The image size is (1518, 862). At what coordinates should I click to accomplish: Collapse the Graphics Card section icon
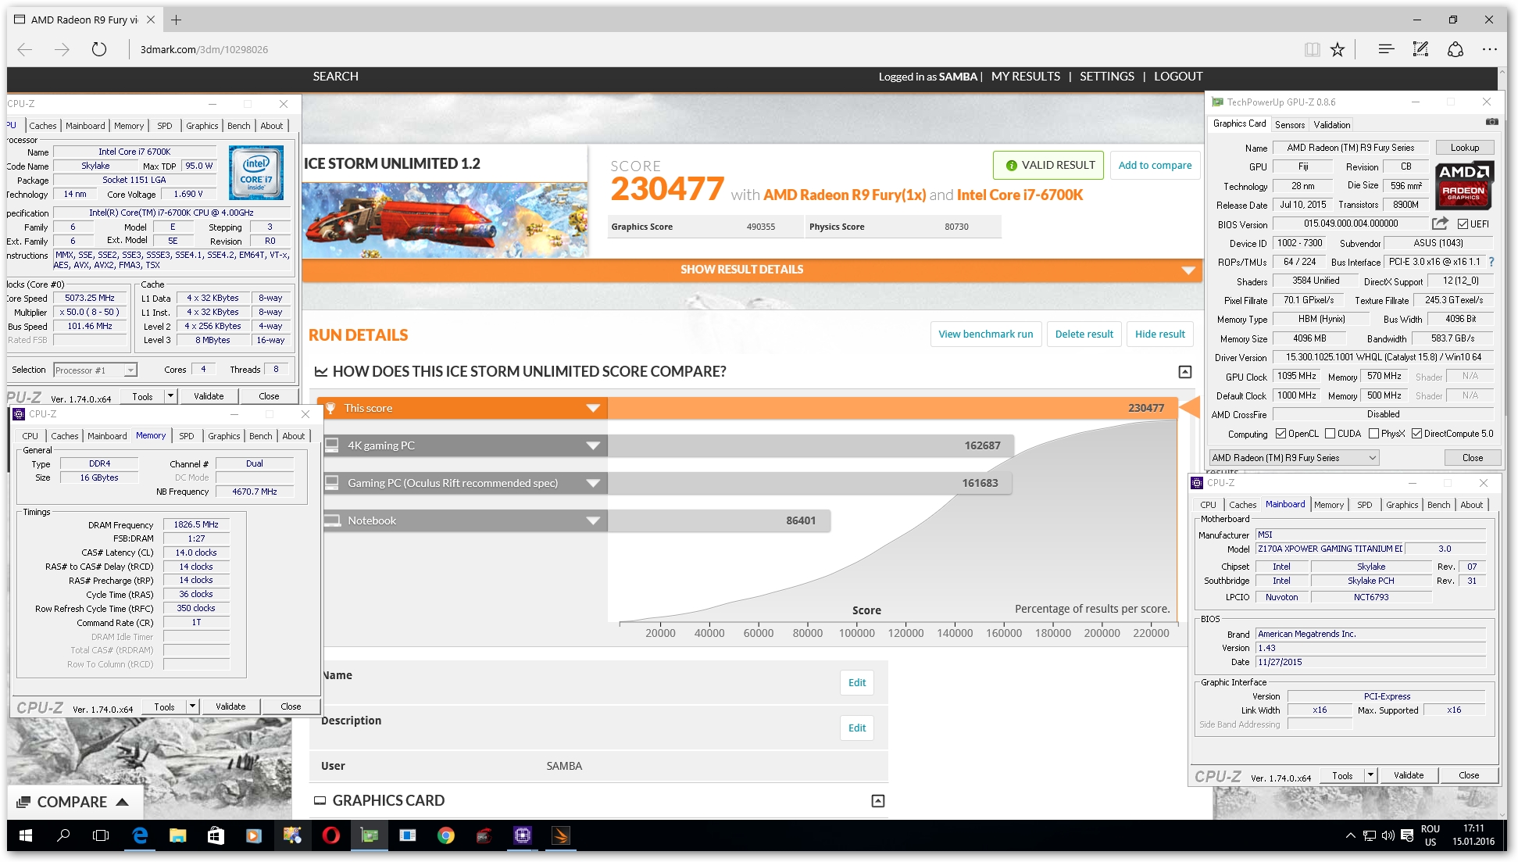[878, 801]
